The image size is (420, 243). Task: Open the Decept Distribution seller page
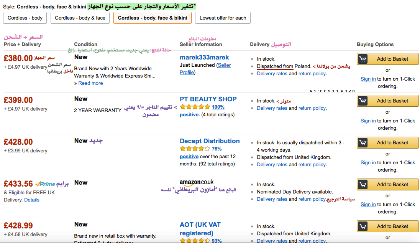tap(210, 141)
